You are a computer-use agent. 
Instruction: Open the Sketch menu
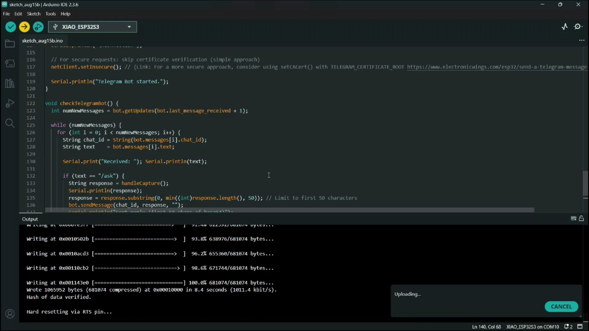click(34, 14)
